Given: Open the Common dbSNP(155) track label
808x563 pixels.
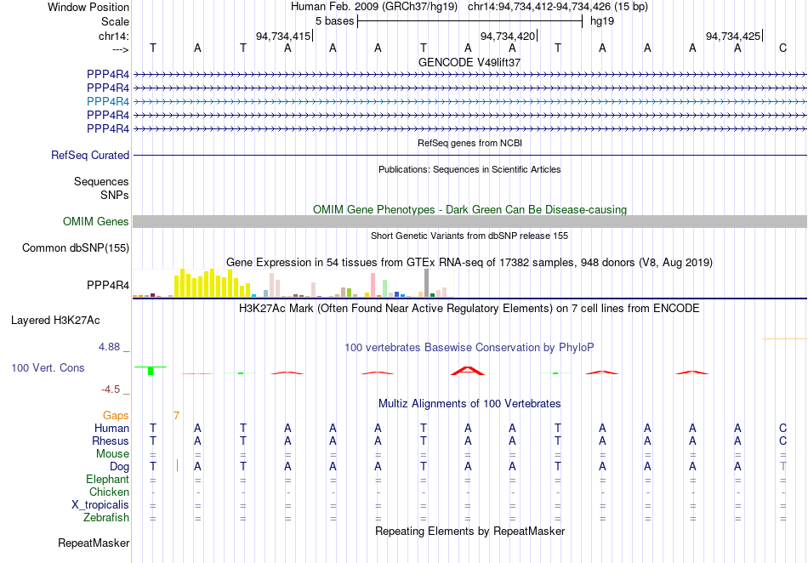Looking at the screenshot, I should (76, 247).
